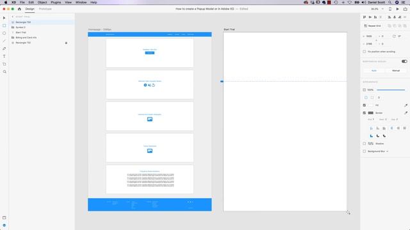Uncheck the Border checkbox
This screenshot has height=230, width=410.
pyautogui.click(x=365, y=113)
